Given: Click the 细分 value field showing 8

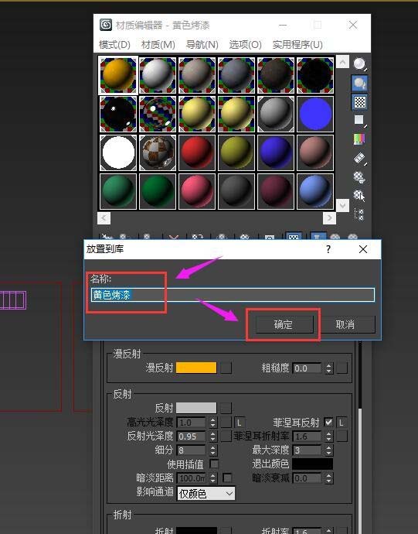Looking at the screenshot, I should [192, 450].
